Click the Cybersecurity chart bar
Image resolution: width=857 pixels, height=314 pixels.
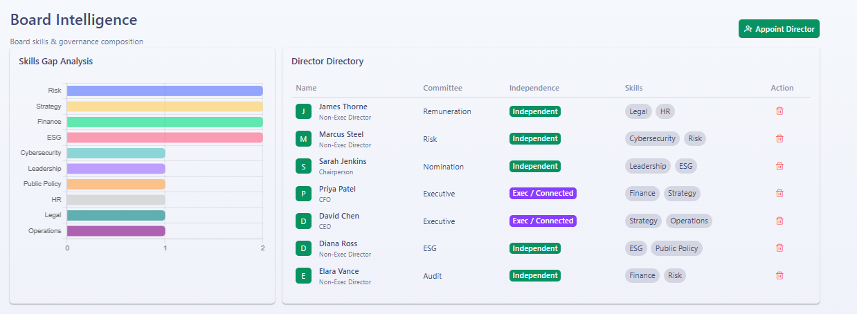coord(116,153)
